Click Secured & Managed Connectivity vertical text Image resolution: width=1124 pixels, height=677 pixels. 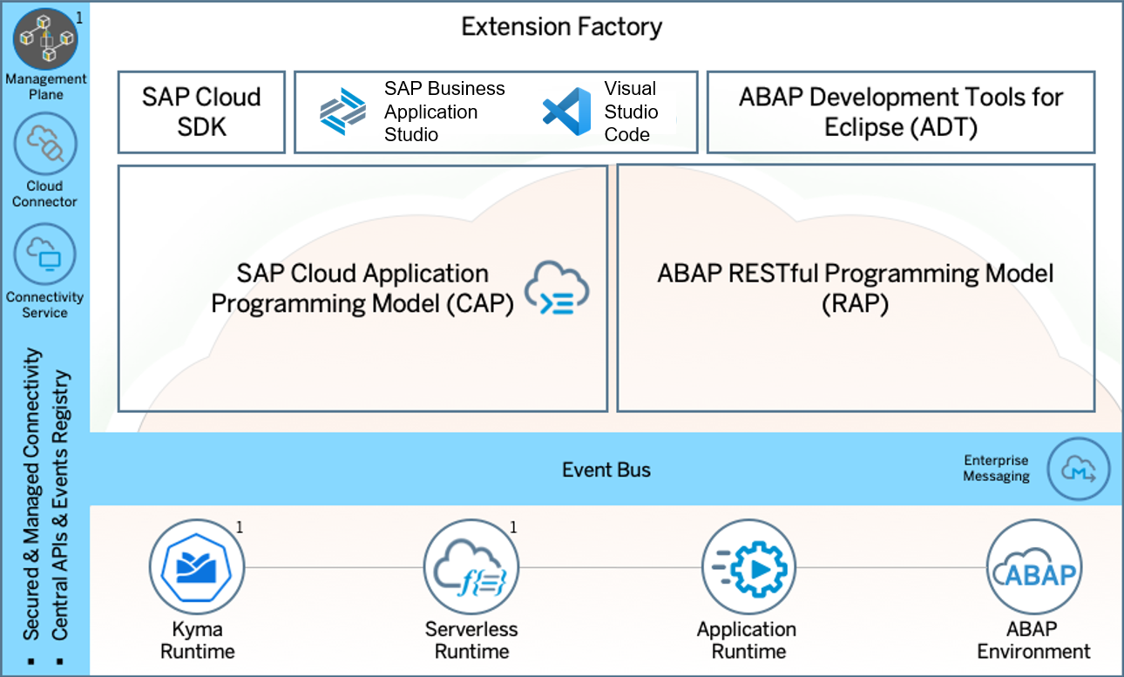[32, 494]
